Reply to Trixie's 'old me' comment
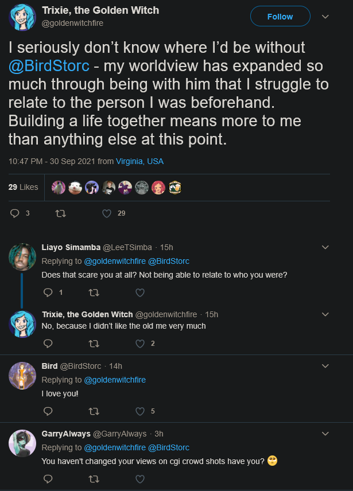Viewport: 353px width, 491px height. point(48,344)
